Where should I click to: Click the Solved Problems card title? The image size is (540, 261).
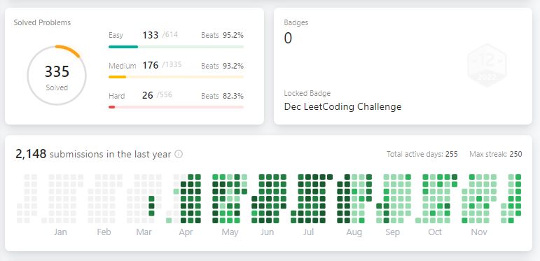[42, 22]
